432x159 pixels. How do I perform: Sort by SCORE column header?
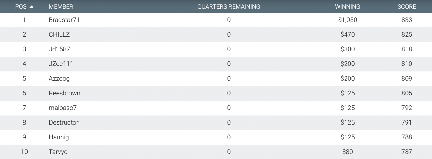[407, 7]
